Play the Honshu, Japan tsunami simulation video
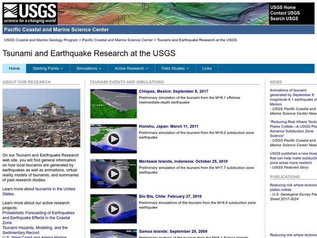The height and width of the screenshot is (238, 317). coord(114,139)
